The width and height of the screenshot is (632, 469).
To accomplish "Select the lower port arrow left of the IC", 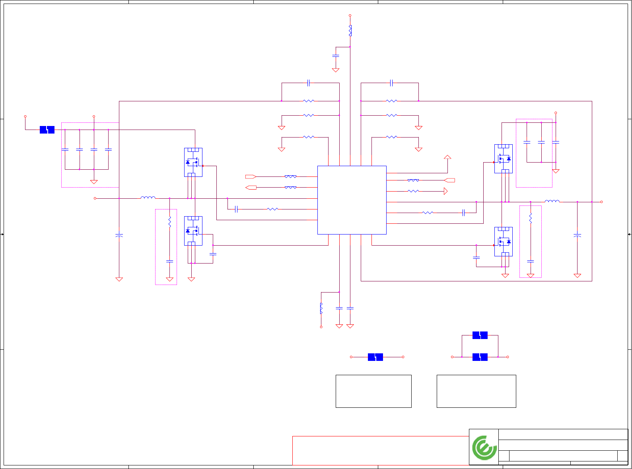I will click(251, 187).
